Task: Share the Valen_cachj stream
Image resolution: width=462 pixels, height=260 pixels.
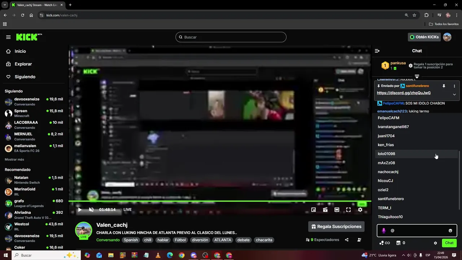Action: (347, 240)
